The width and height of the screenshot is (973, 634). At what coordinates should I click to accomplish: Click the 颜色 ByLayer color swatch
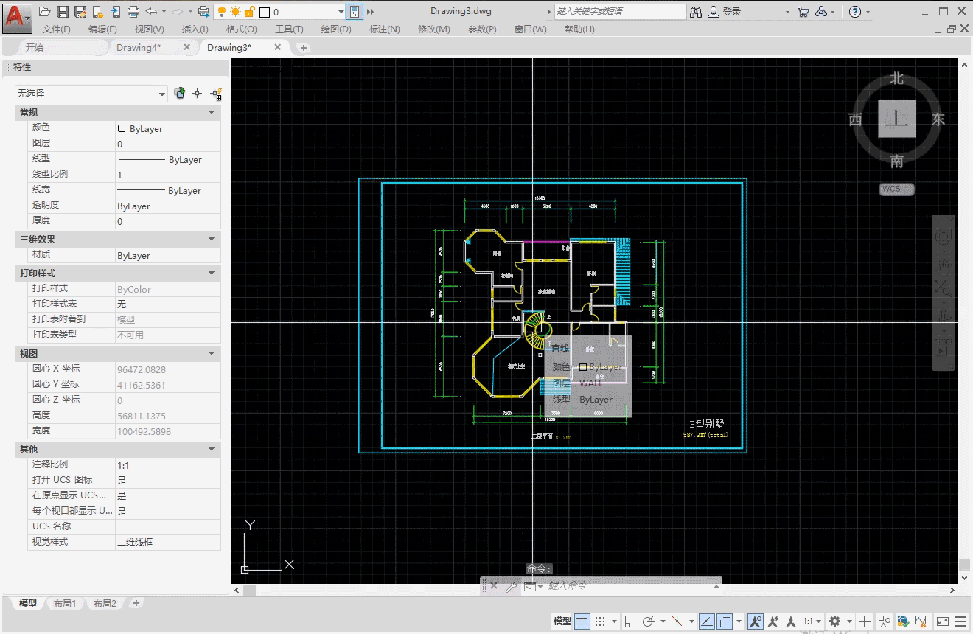click(122, 128)
